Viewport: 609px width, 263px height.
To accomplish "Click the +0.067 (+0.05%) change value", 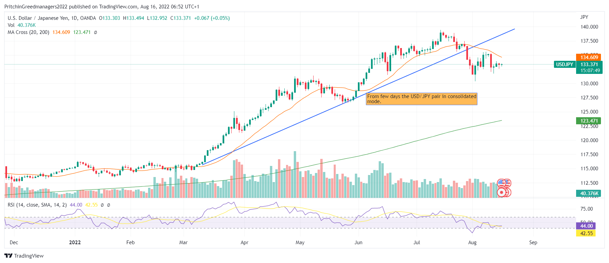I will pos(212,18).
